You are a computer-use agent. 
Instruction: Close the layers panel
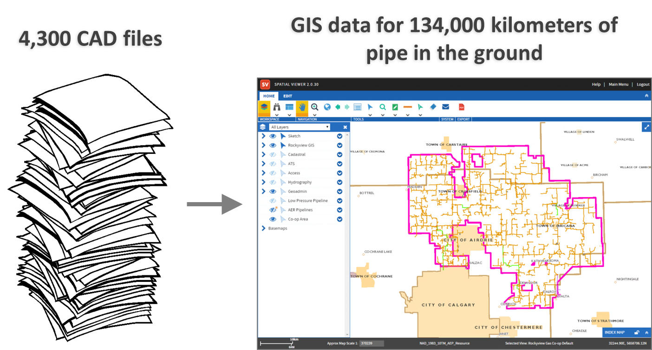[345, 127]
